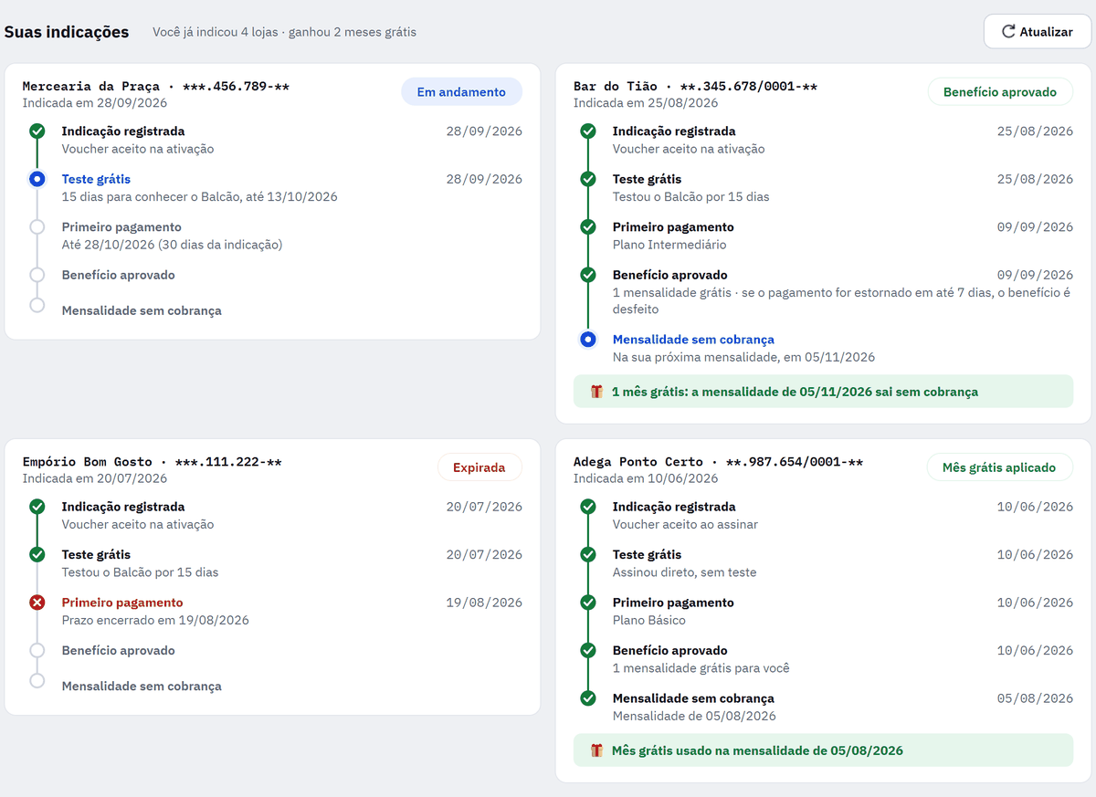
Task: Click the refresh arrow icon in Atualizar
Action: (x=1008, y=31)
